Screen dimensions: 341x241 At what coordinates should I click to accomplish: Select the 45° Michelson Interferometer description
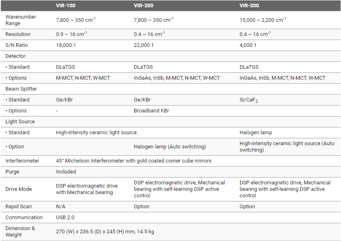(133, 161)
